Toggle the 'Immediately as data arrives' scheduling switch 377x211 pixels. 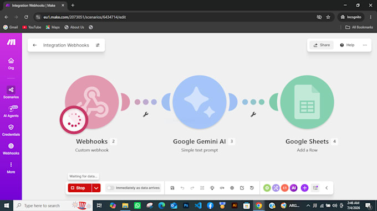pos(110,188)
